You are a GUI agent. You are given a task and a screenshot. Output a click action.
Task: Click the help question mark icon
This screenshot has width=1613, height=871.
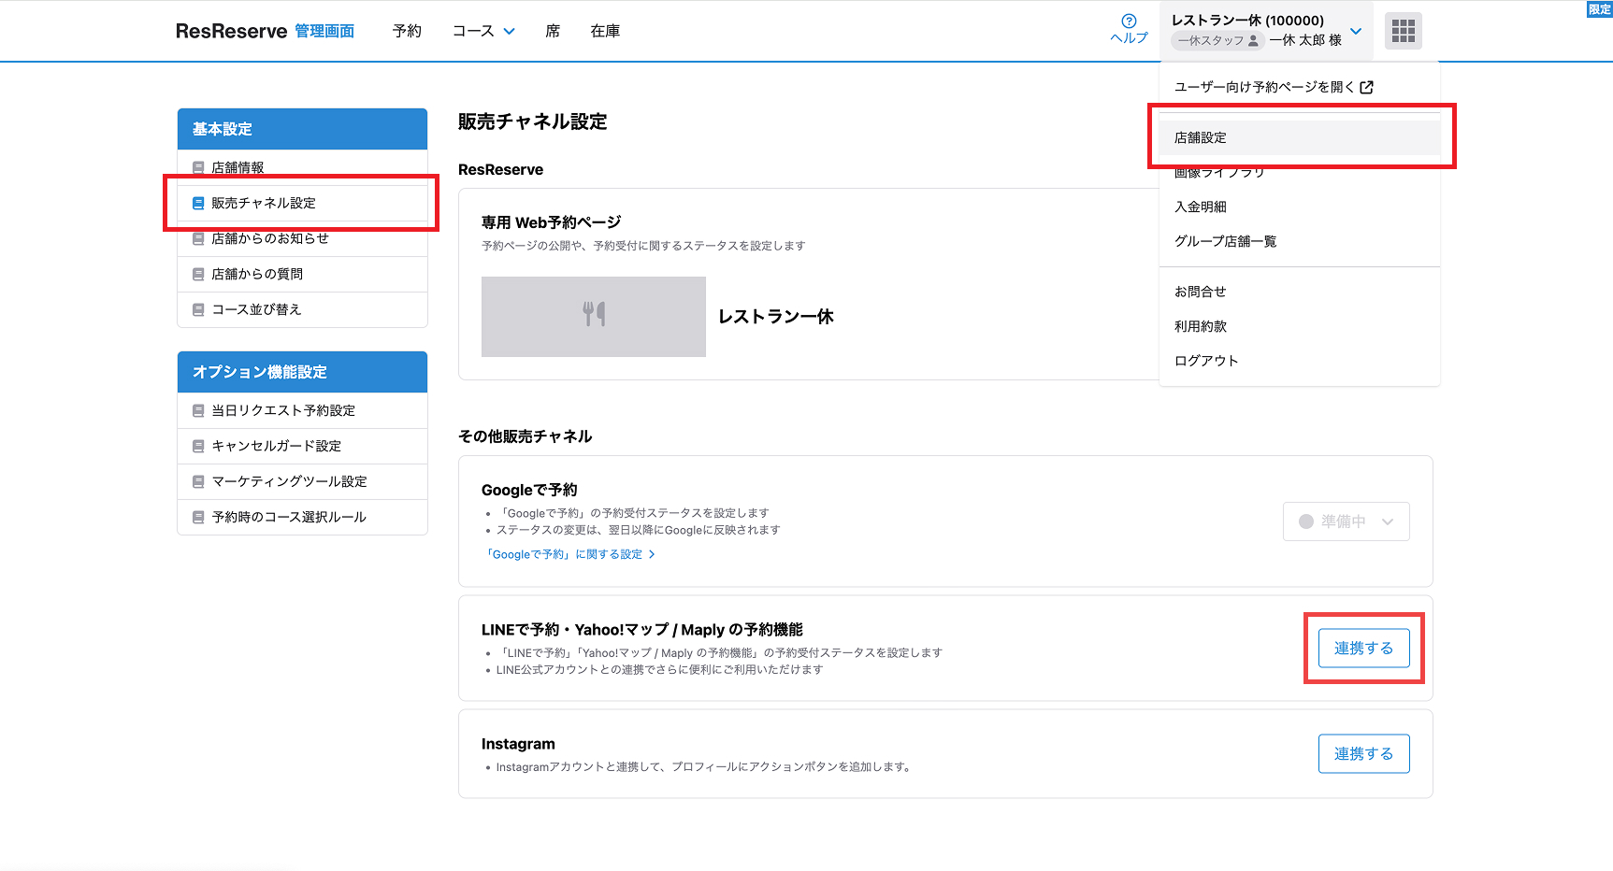[x=1129, y=21]
